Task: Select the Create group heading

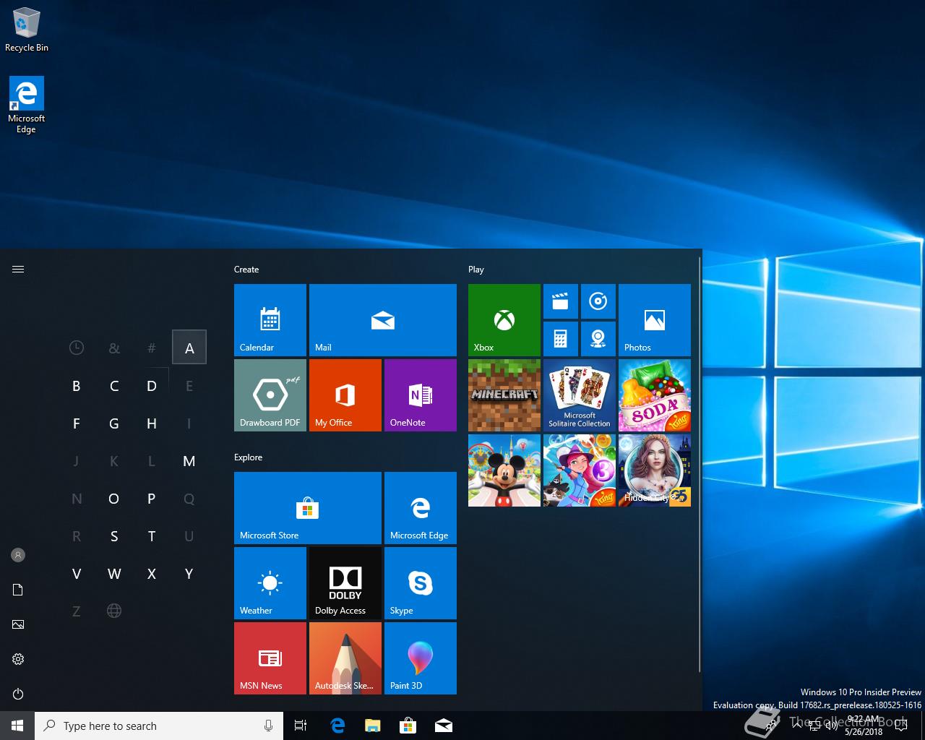Action: coord(246,270)
